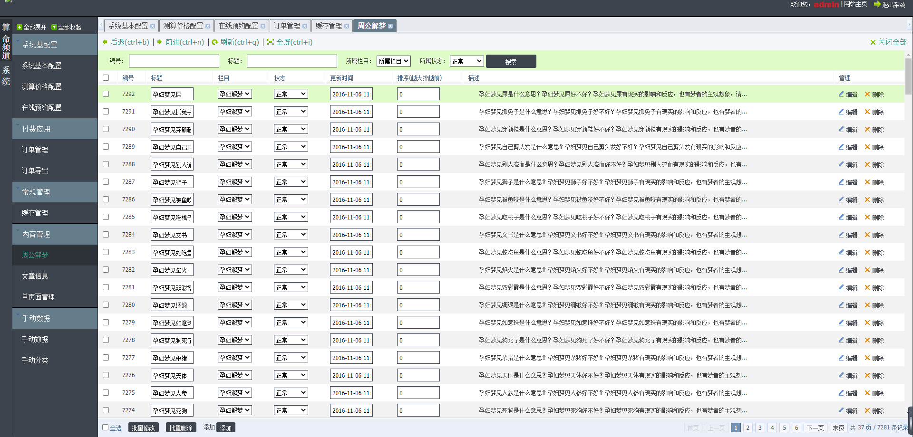The image size is (913, 437).
Task: Check the checkbox for row 7292
Action: (x=106, y=94)
